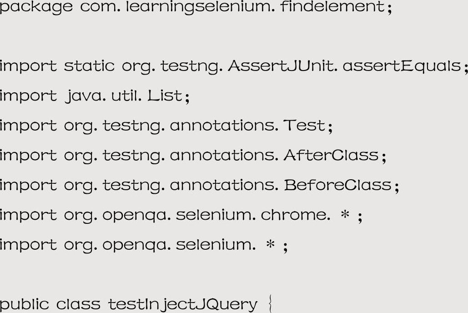Image resolution: width=468 pixels, height=313 pixels.
Task: Click the word List
Action: pyautogui.click(x=165, y=96)
